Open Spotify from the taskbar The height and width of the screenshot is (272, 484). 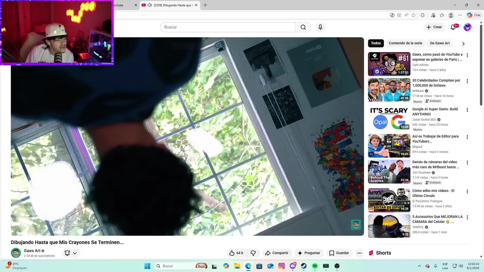pos(315,266)
